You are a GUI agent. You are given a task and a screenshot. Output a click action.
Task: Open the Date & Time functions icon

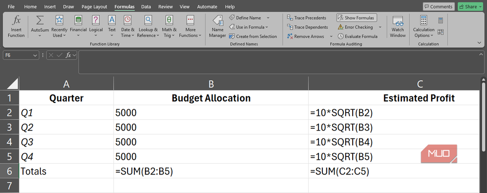coord(128,20)
